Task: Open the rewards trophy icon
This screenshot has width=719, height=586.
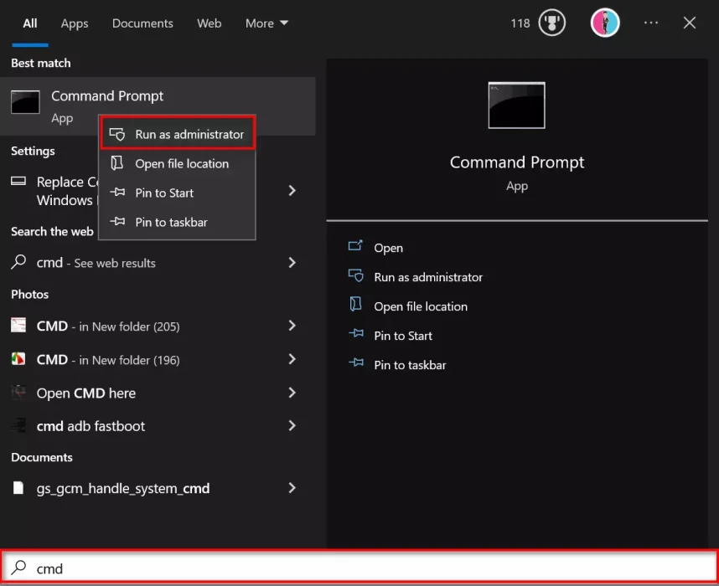Action: tap(551, 23)
